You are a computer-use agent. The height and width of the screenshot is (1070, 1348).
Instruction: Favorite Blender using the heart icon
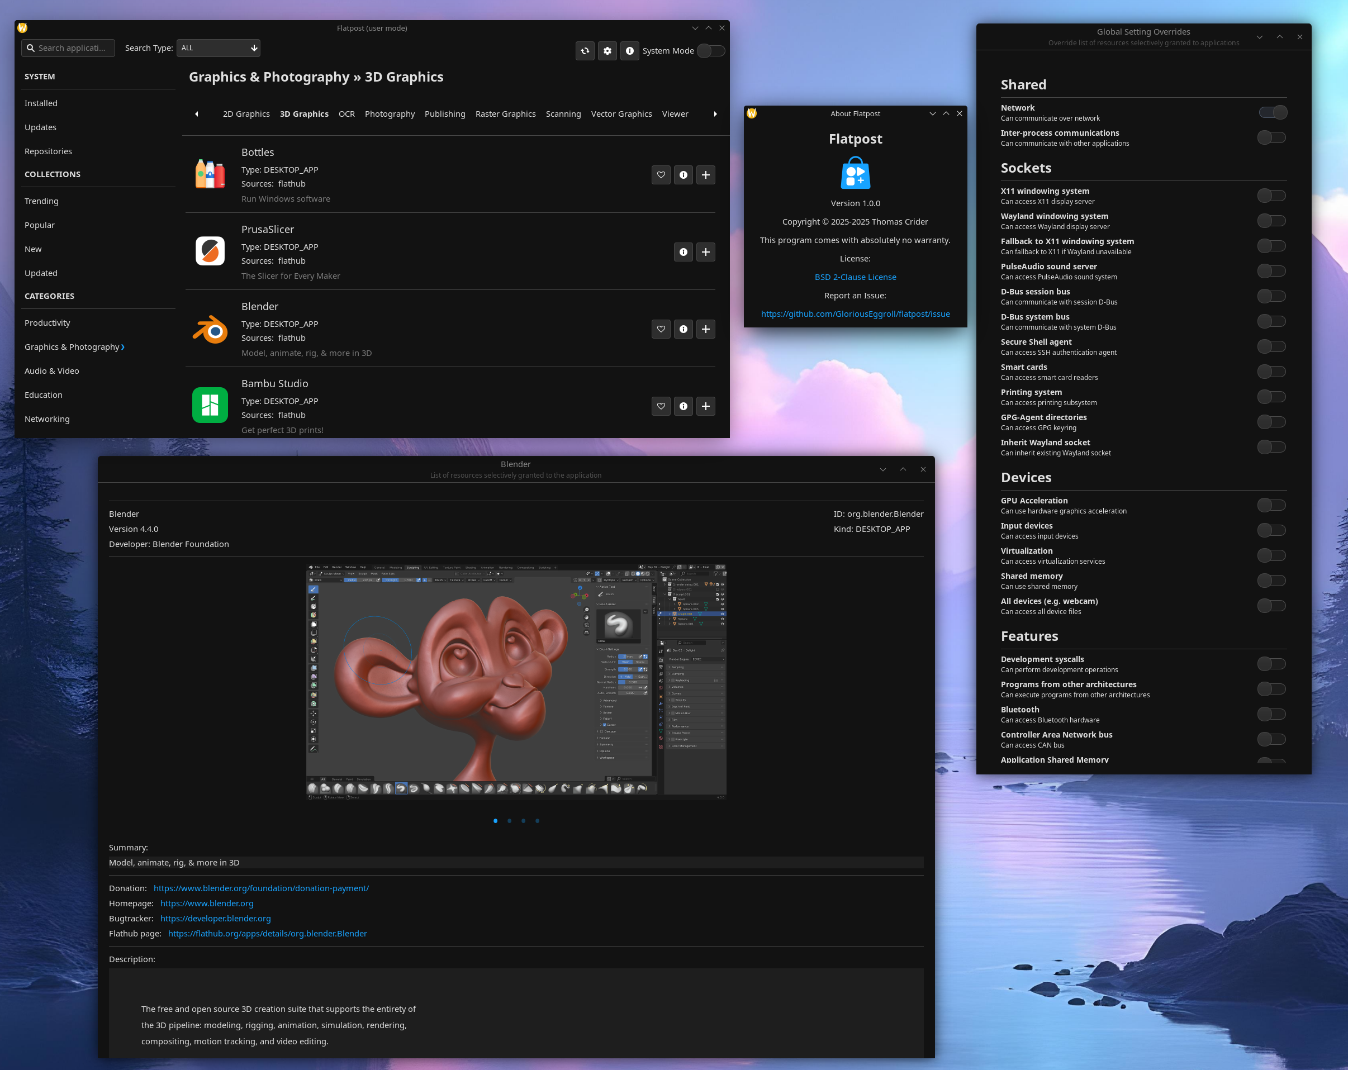(661, 329)
